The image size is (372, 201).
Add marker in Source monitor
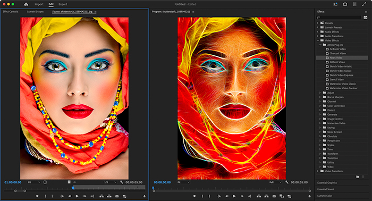[37, 196]
